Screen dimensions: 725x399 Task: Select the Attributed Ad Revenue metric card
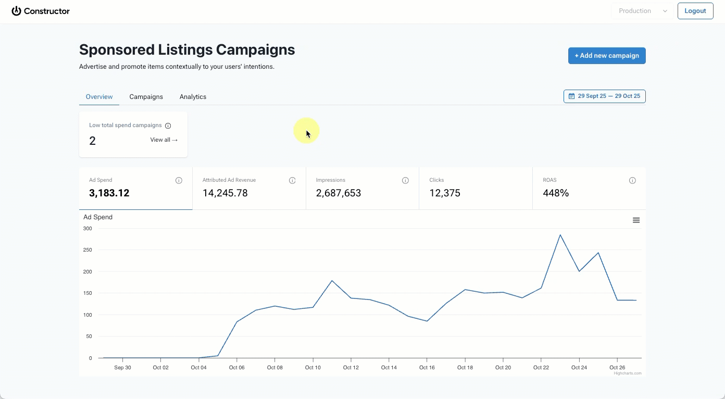coord(249,189)
